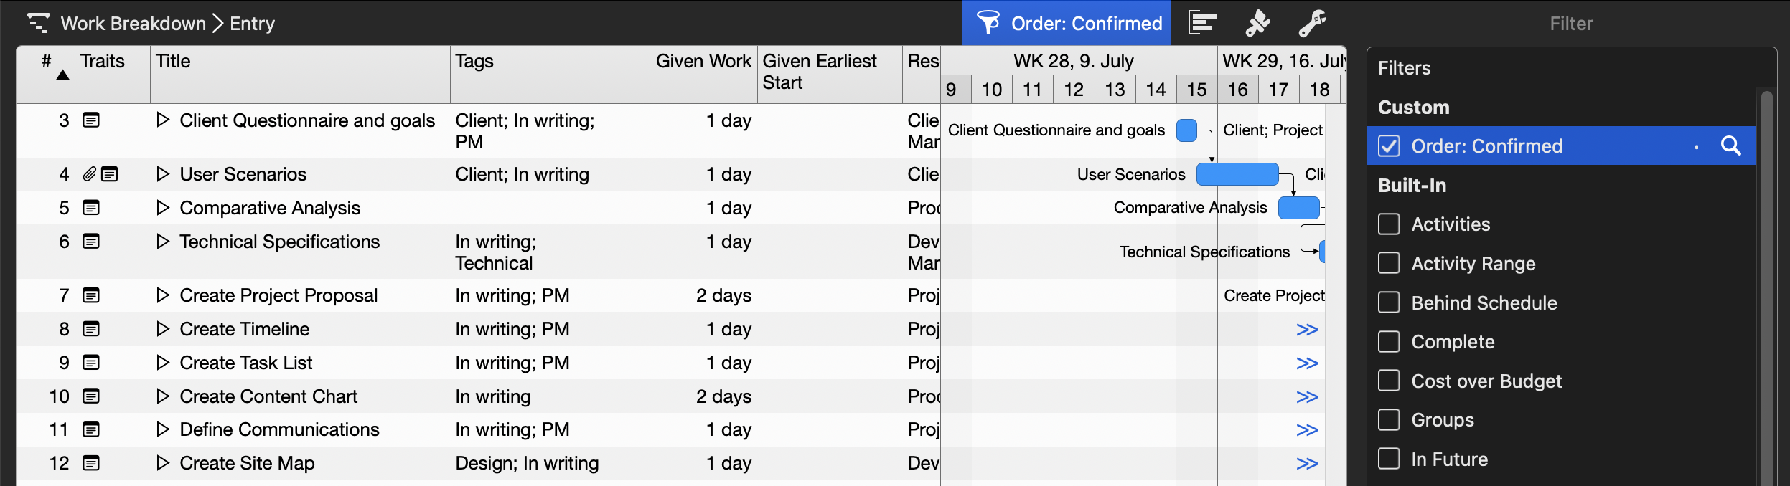The width and height of the screenshot is (1790, 486).
Task: Click the paperclip attachment icon on row 4
Action: (x=89, y=174)
